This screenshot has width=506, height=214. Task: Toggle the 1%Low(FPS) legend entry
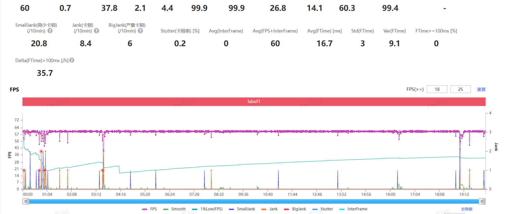coord(208,209)
